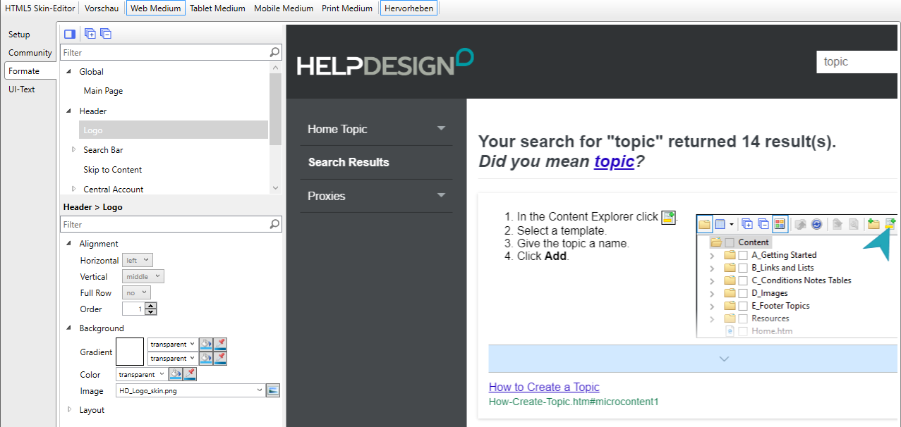The width and height of the screenshot is (901, 427).
Task: Click the bottom Gradient eyedropper icon
Action: coord(220,359)
